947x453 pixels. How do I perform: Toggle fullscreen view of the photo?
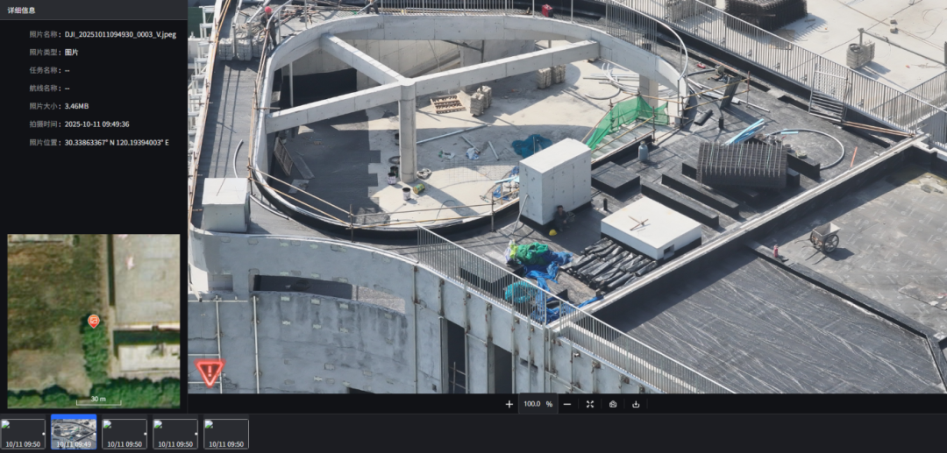pyautogui.click(x=590, y=404)
